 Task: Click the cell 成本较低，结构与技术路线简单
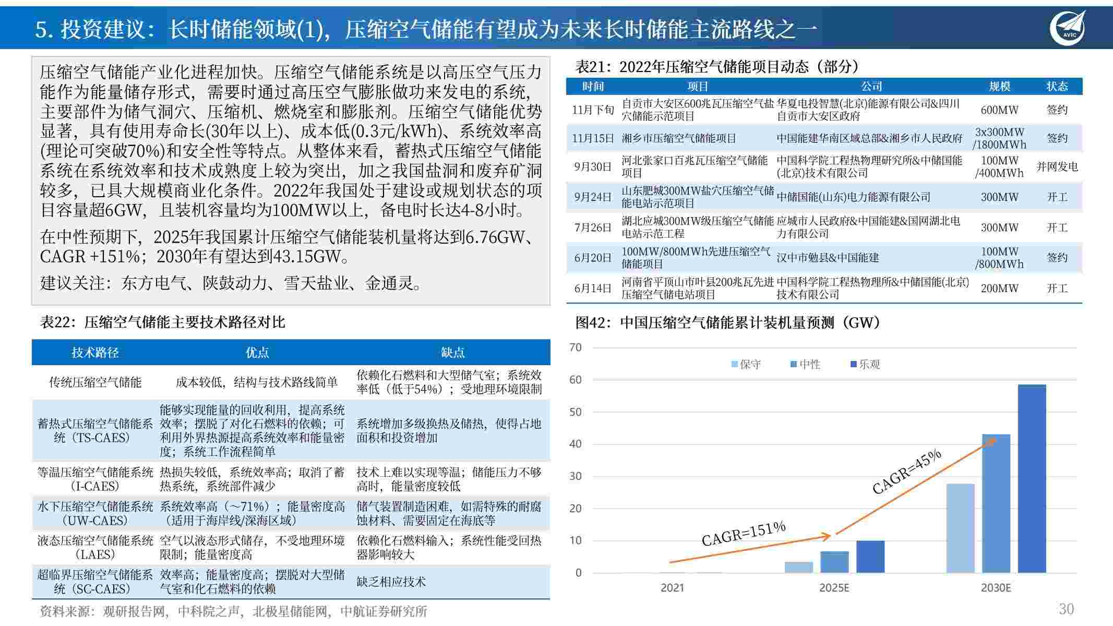(257, 382)
